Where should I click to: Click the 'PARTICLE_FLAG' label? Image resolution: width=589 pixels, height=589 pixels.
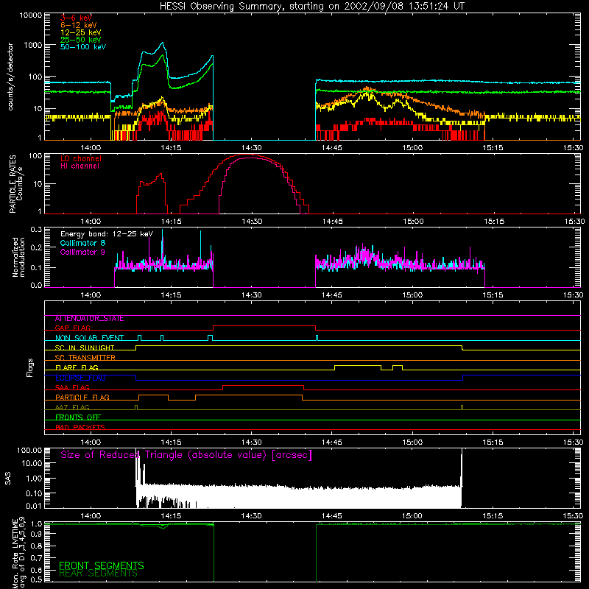[82, 397]
